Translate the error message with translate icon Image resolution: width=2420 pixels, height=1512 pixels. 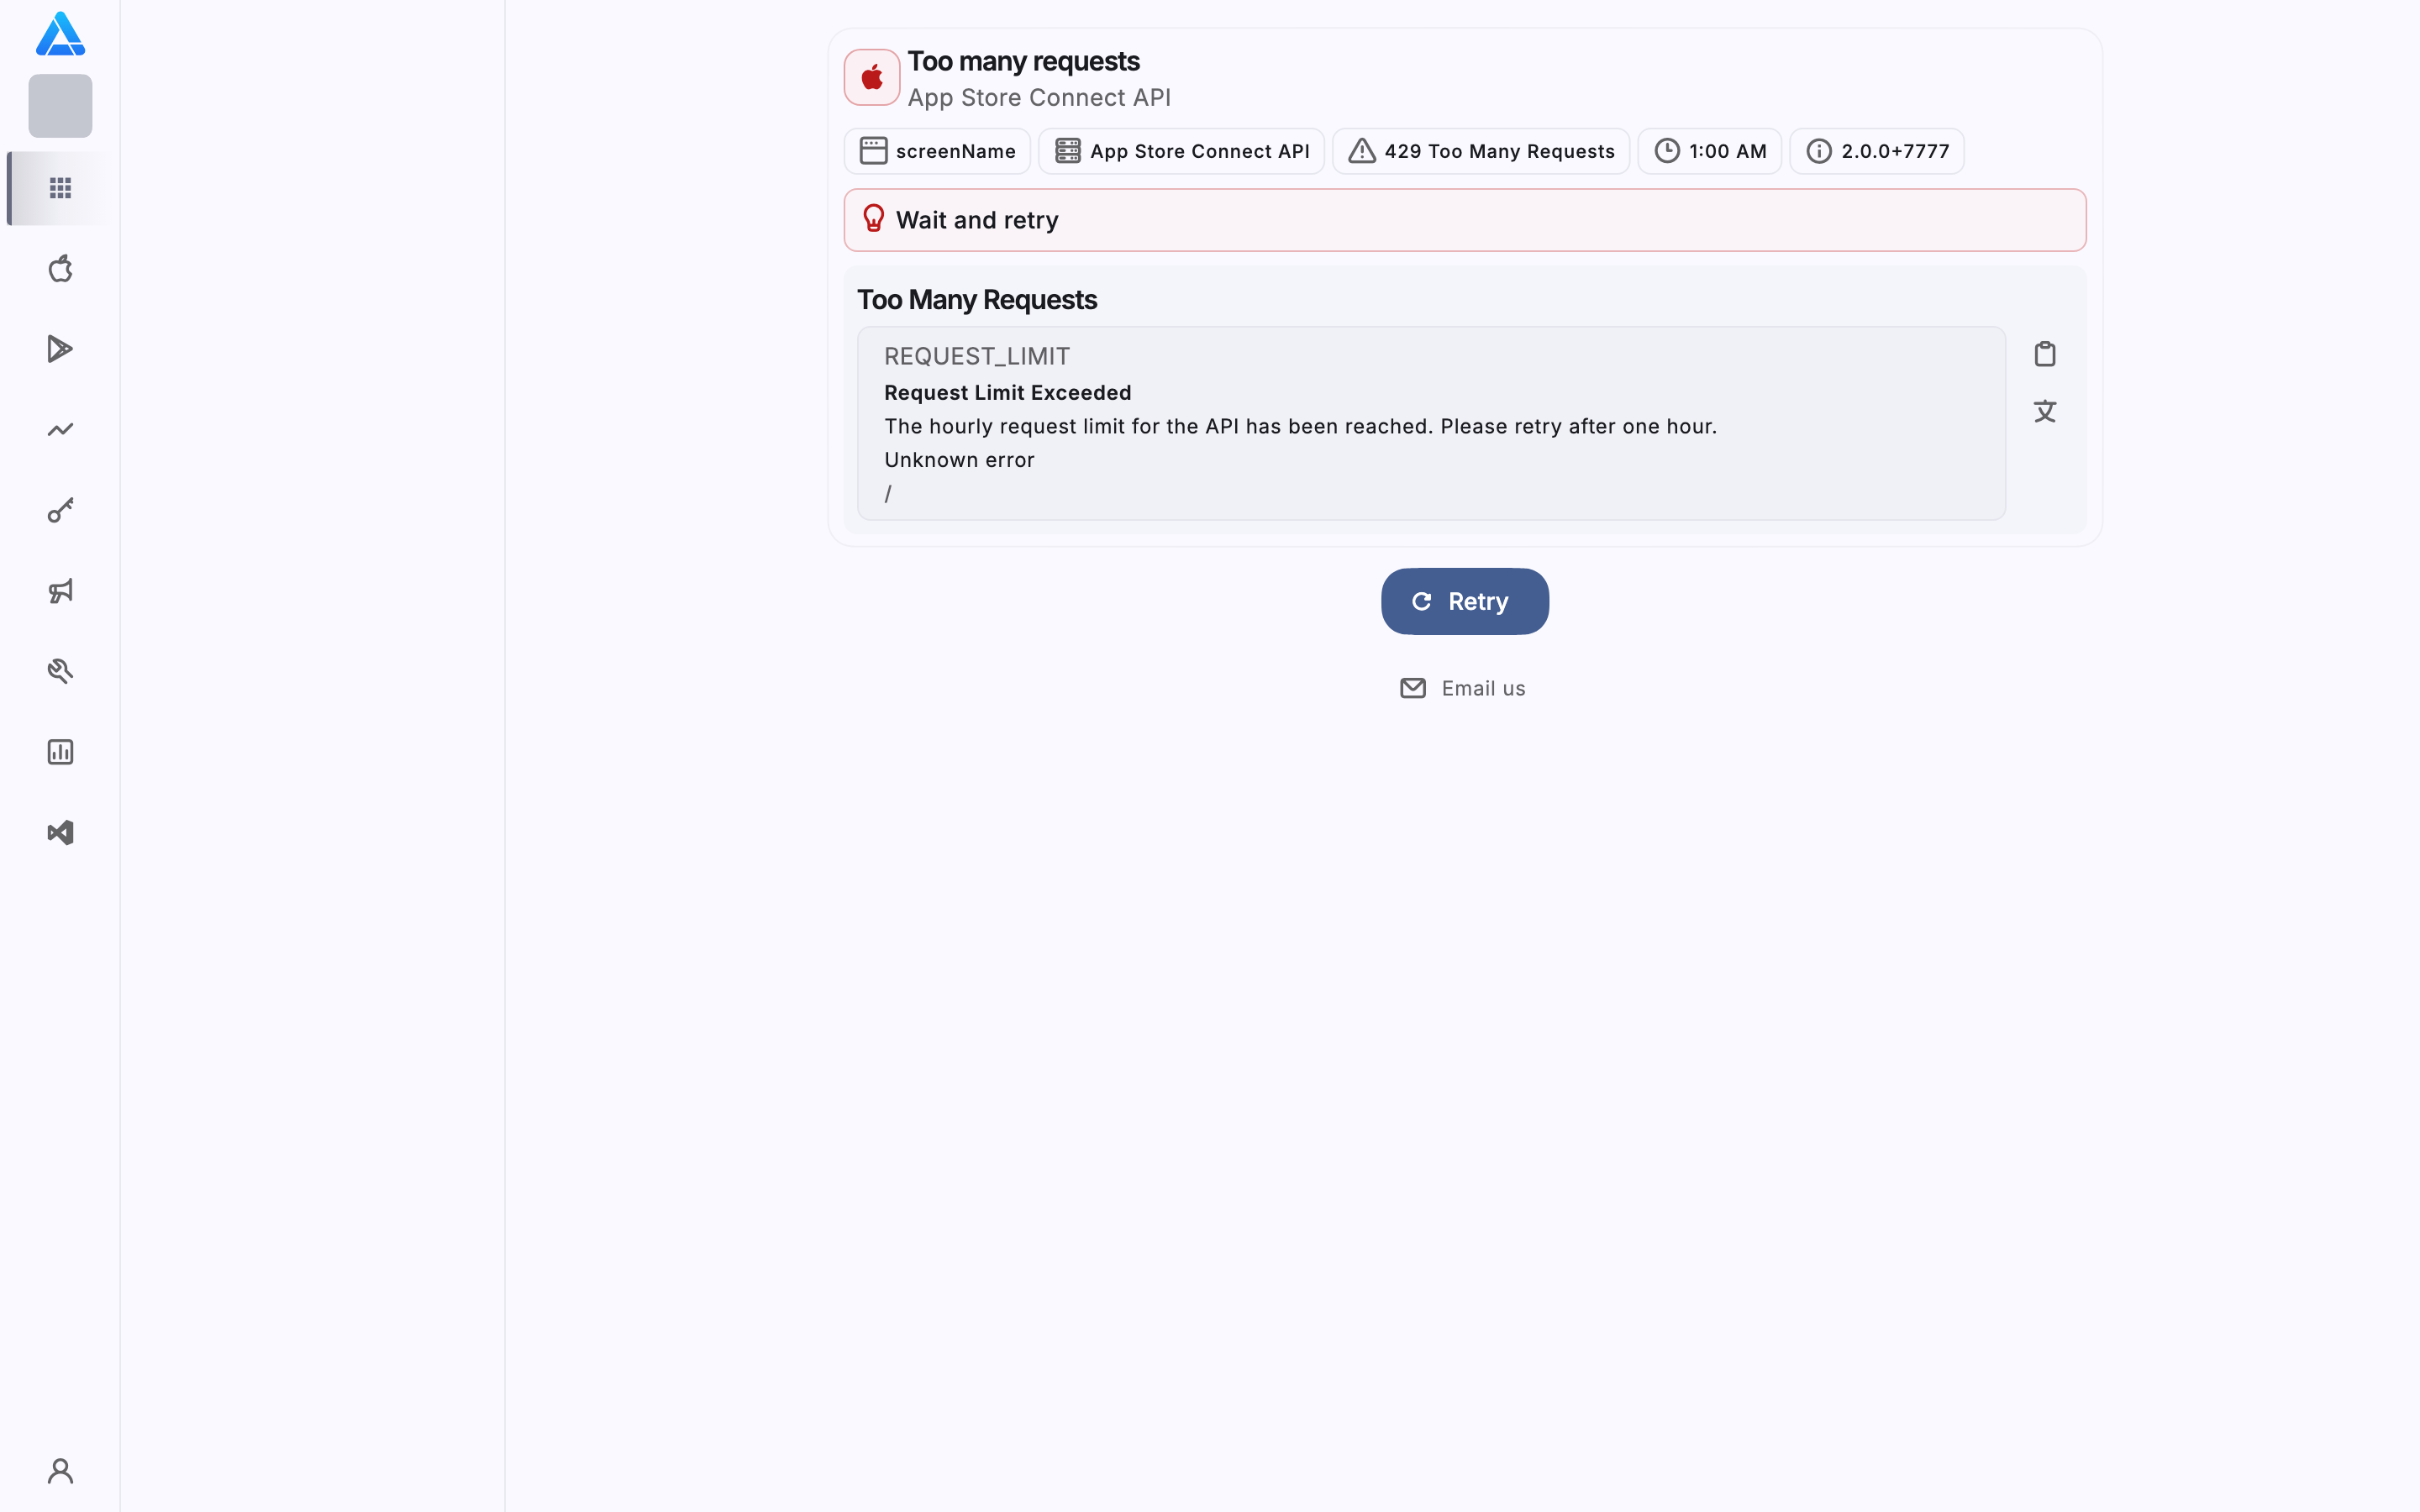coord(2045,411)
